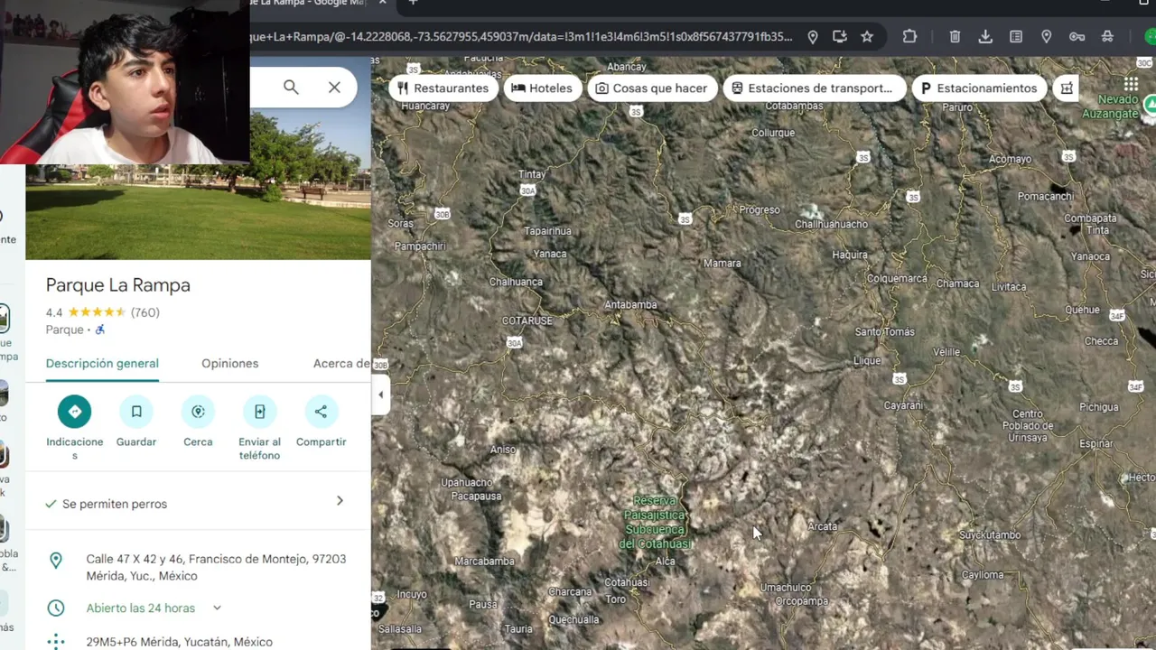Click the Cosas que hacer chip
The height and width of the screenshot is (650, 1156).
(x=651, y=88)
